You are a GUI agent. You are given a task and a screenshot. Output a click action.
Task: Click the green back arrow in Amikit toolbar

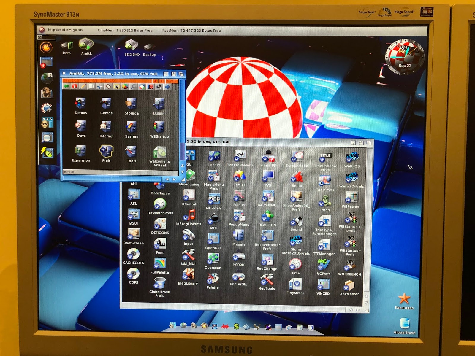point(66,86)
